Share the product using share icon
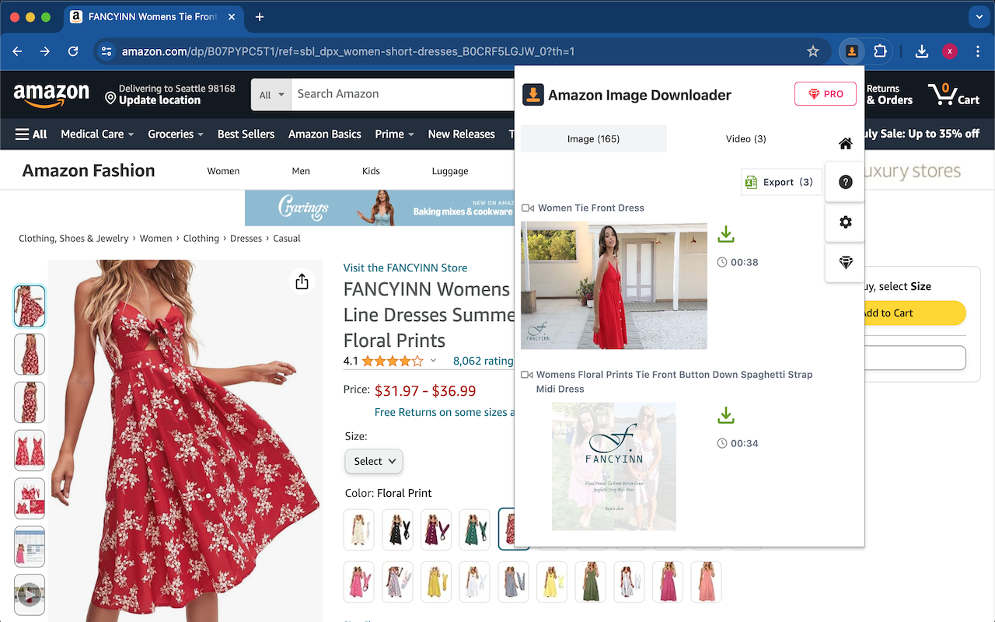 coord(302,281)
